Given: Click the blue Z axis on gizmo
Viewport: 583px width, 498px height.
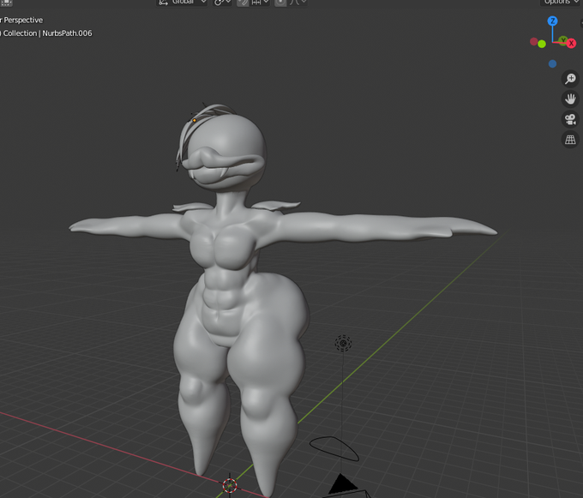Looking at the screenshot, I should pos(552,21).
